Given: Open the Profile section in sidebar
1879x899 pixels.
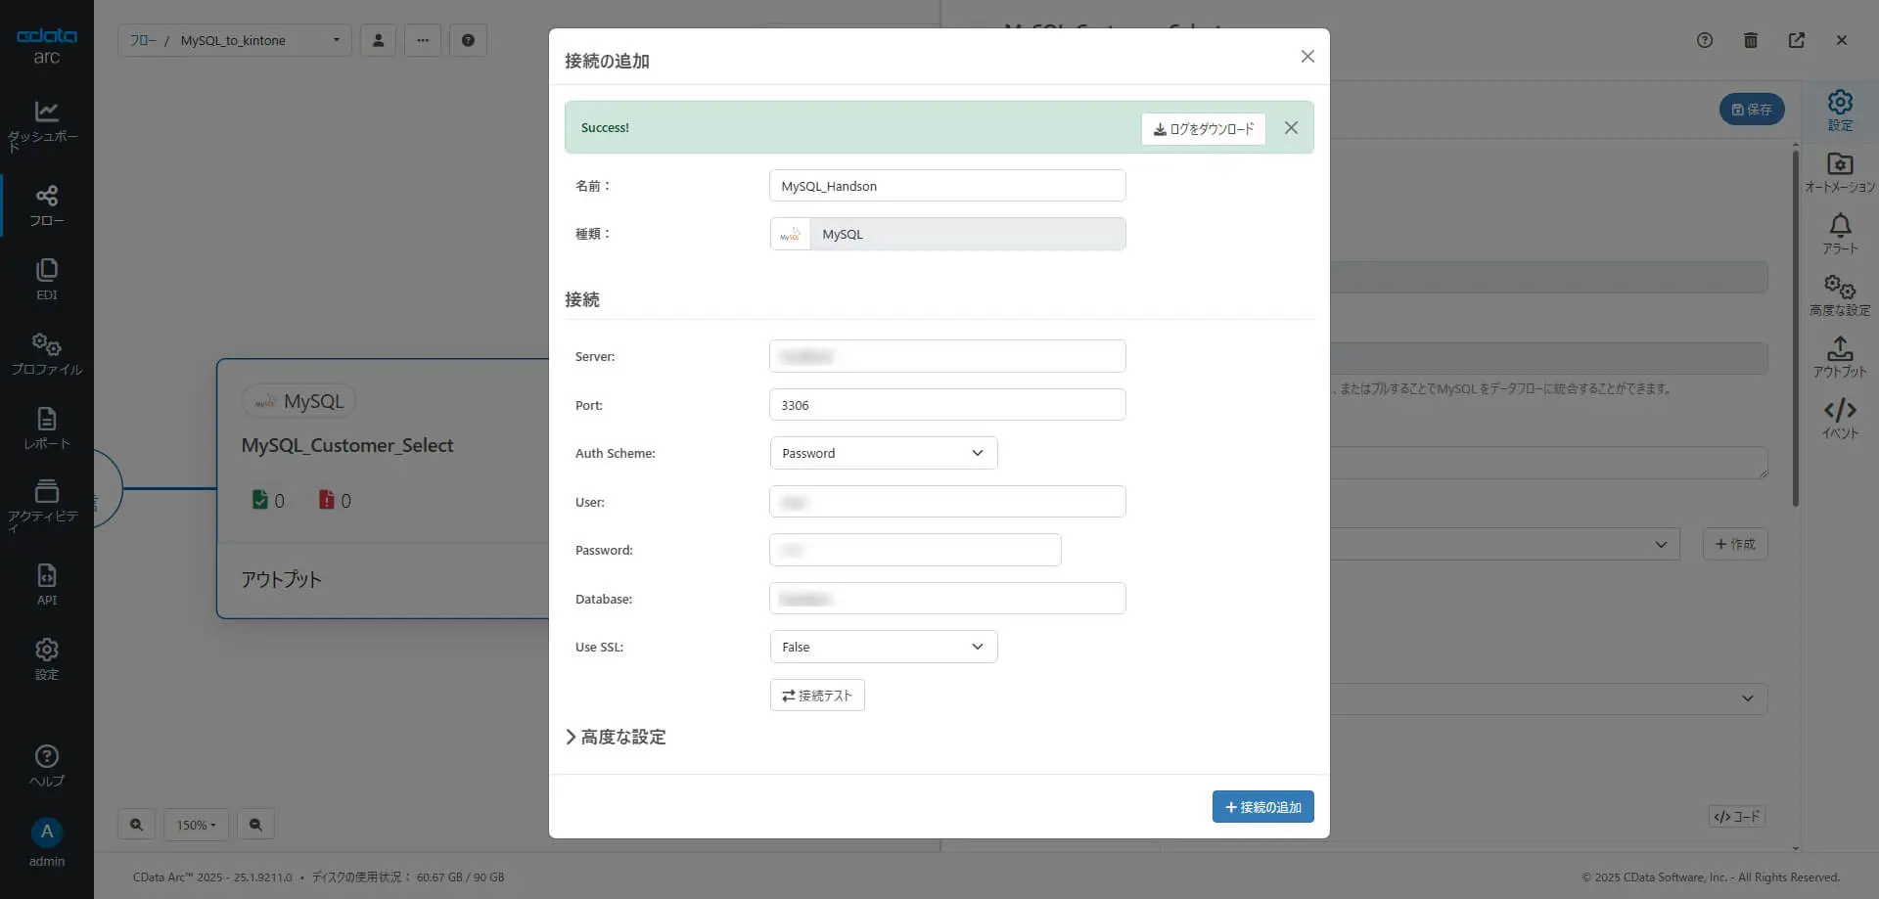Looking at the screenshot, I should coord(46,354).
